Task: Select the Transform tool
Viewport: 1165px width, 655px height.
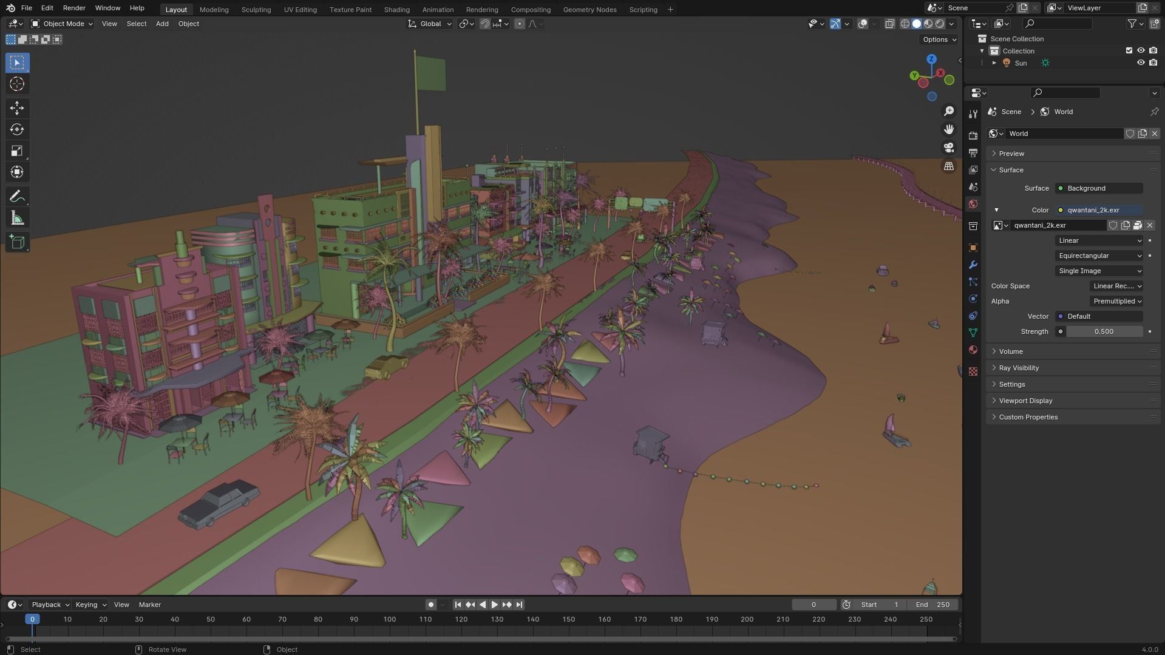Action: pyautogui.click(x=17, y=172)
